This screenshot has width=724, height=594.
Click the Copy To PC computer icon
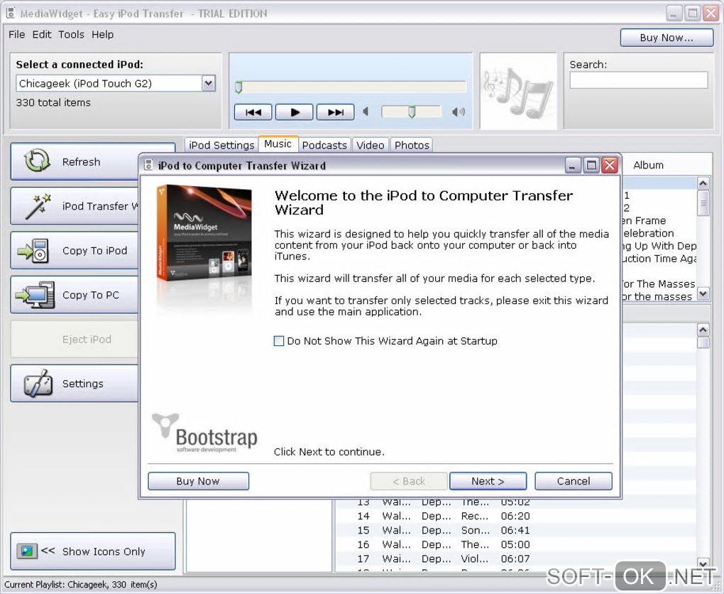click(35, 295)
